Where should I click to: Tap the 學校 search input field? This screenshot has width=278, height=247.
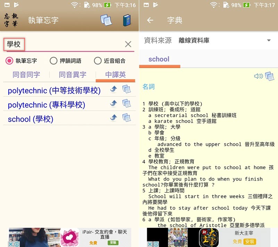62,44
